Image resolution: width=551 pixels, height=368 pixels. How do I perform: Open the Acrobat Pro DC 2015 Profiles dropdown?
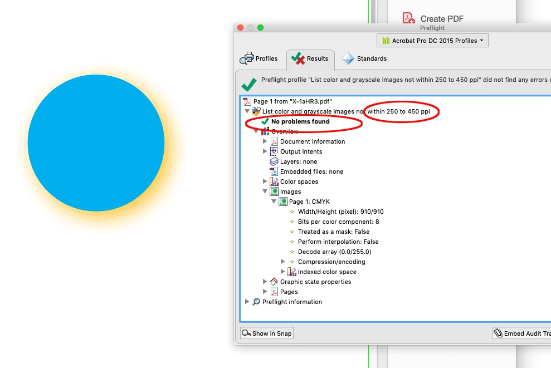pyautogui.click(x=432, y=41)
